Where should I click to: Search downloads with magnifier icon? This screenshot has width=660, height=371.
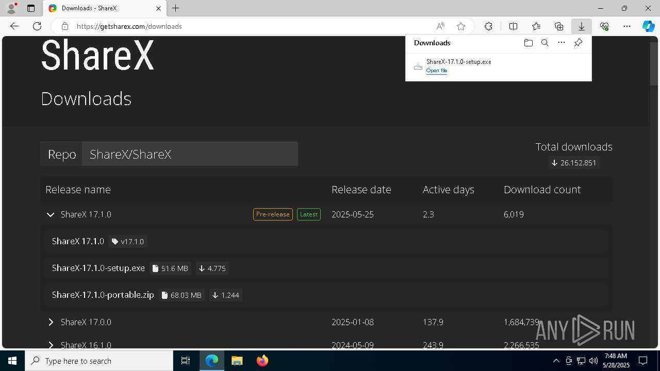click(544, 43)
